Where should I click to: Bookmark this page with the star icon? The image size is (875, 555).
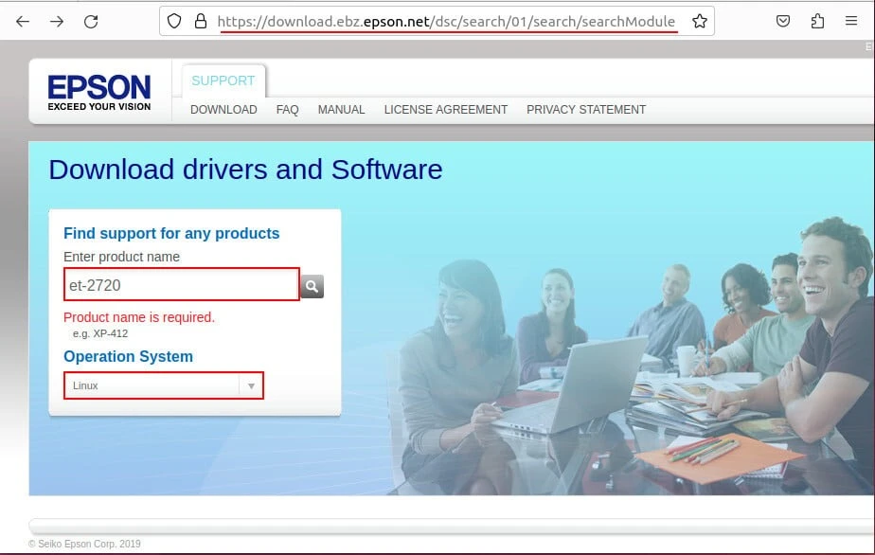pyautogui.click(x=700, y=21)
